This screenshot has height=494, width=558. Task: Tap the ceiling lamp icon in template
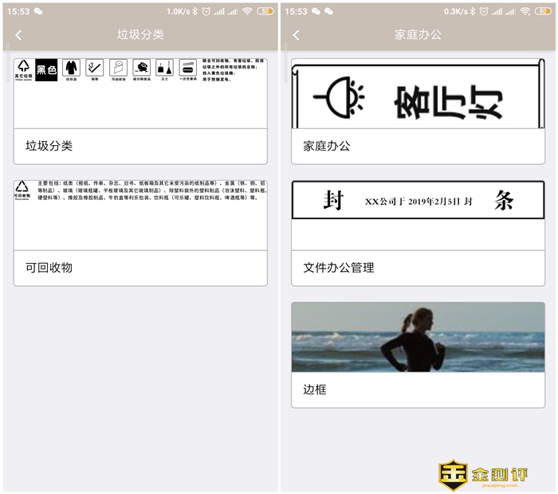click(345, 96)
